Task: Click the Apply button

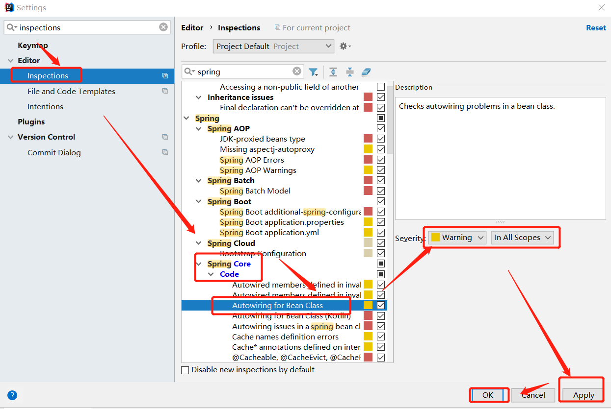Action: (x=584, y=395)
